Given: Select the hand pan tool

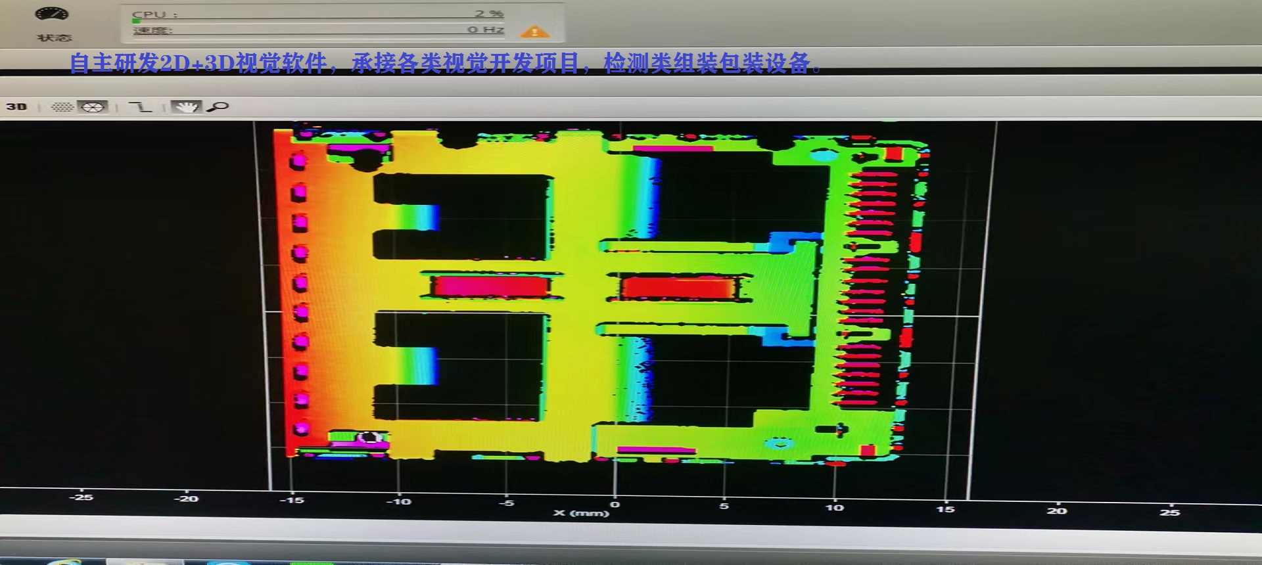Looking at the screenshot, I should [x=187, y=106].
